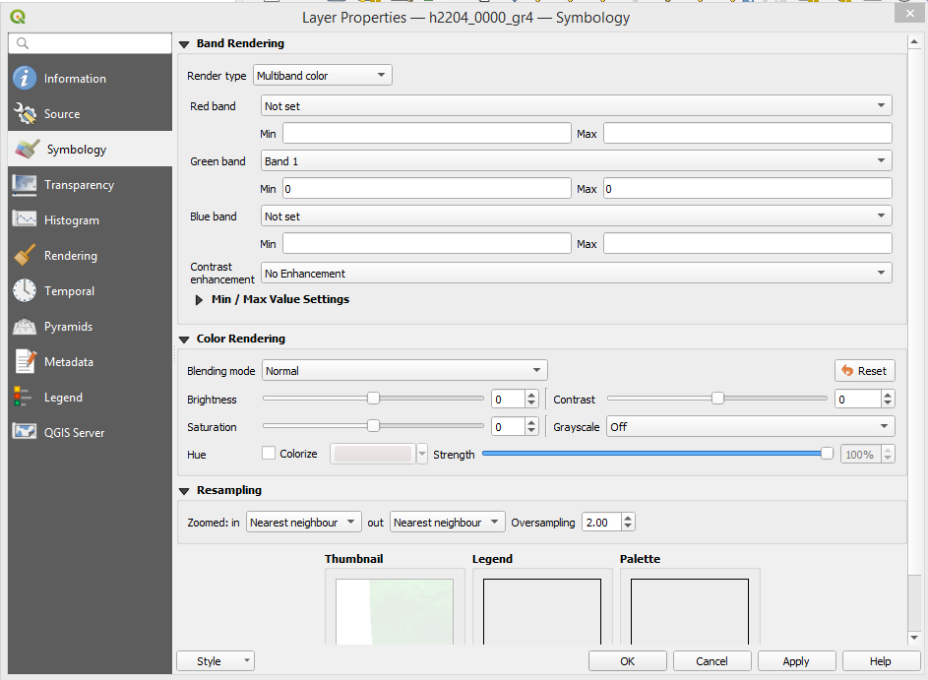Click the Blue band Max field

pos(748,243)
